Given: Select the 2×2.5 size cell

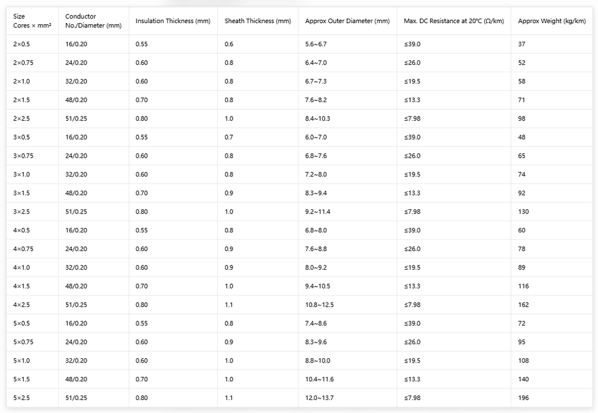Looking at the screenshot, I should [x=21, y=118].
